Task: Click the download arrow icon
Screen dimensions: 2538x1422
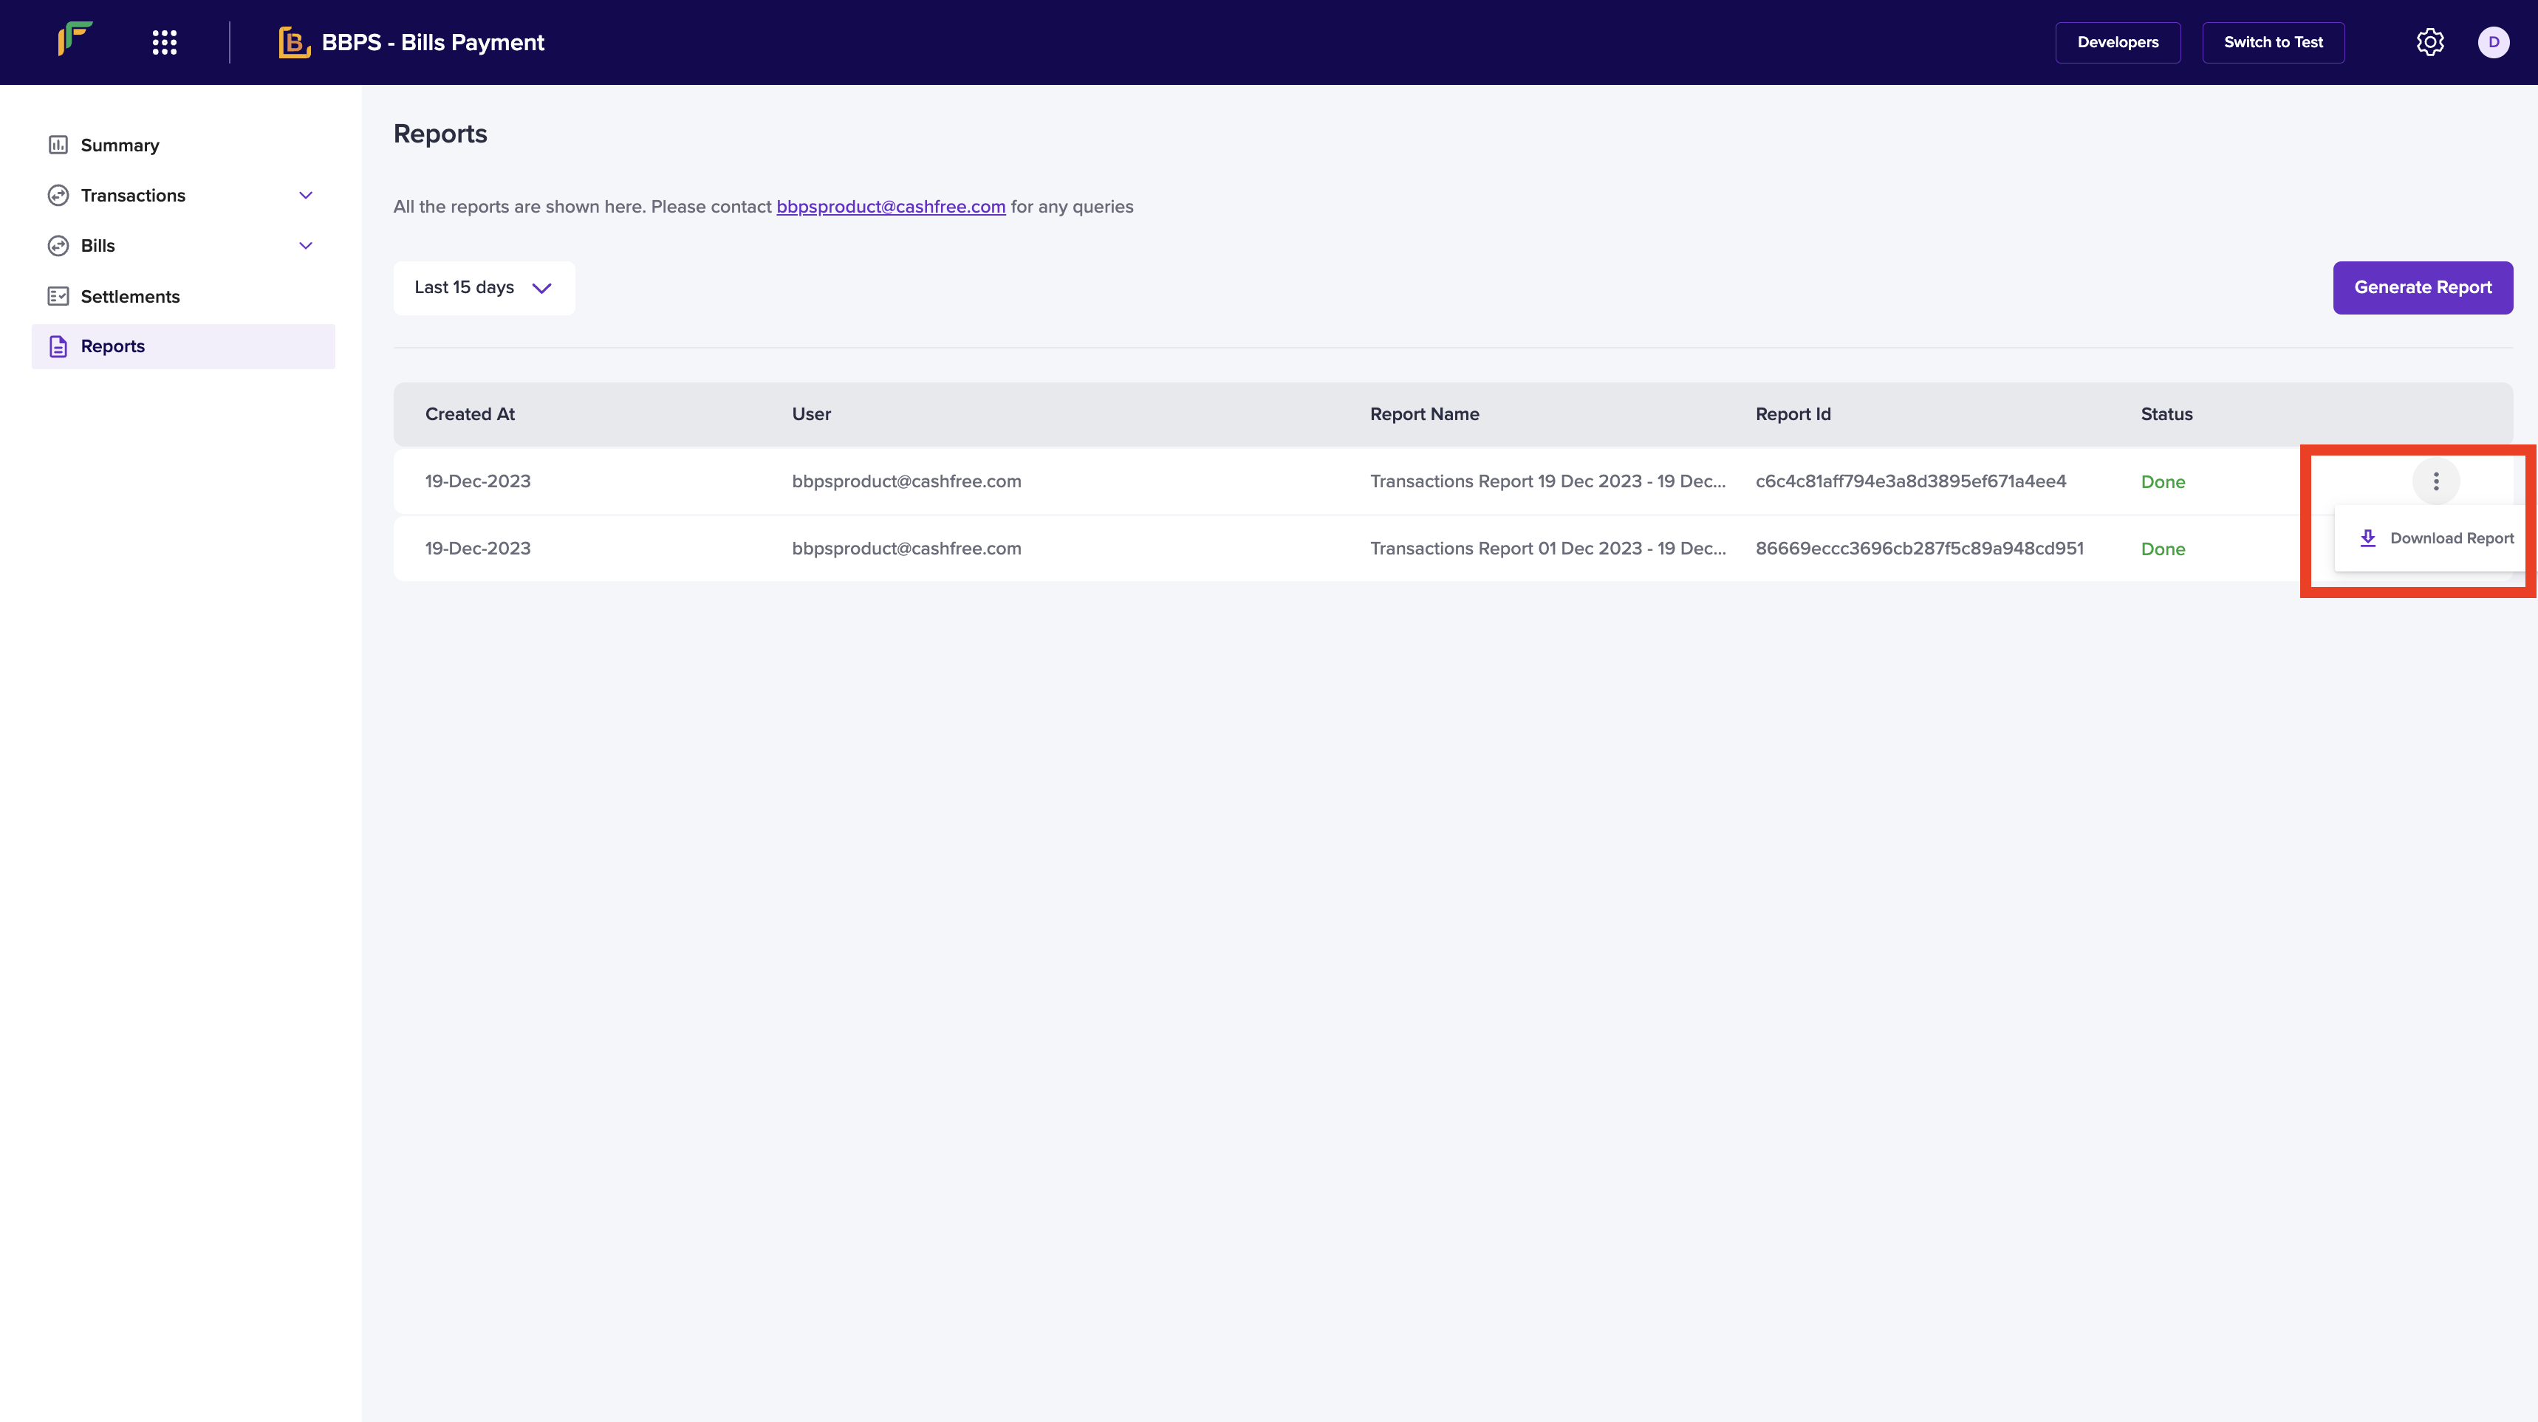Action: coord(2367,537)
